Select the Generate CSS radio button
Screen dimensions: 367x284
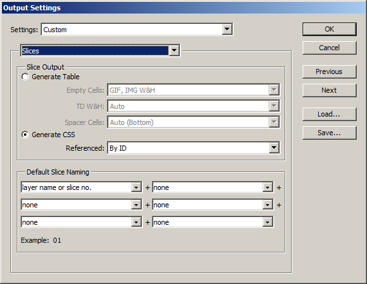click(x=25, y=135)
